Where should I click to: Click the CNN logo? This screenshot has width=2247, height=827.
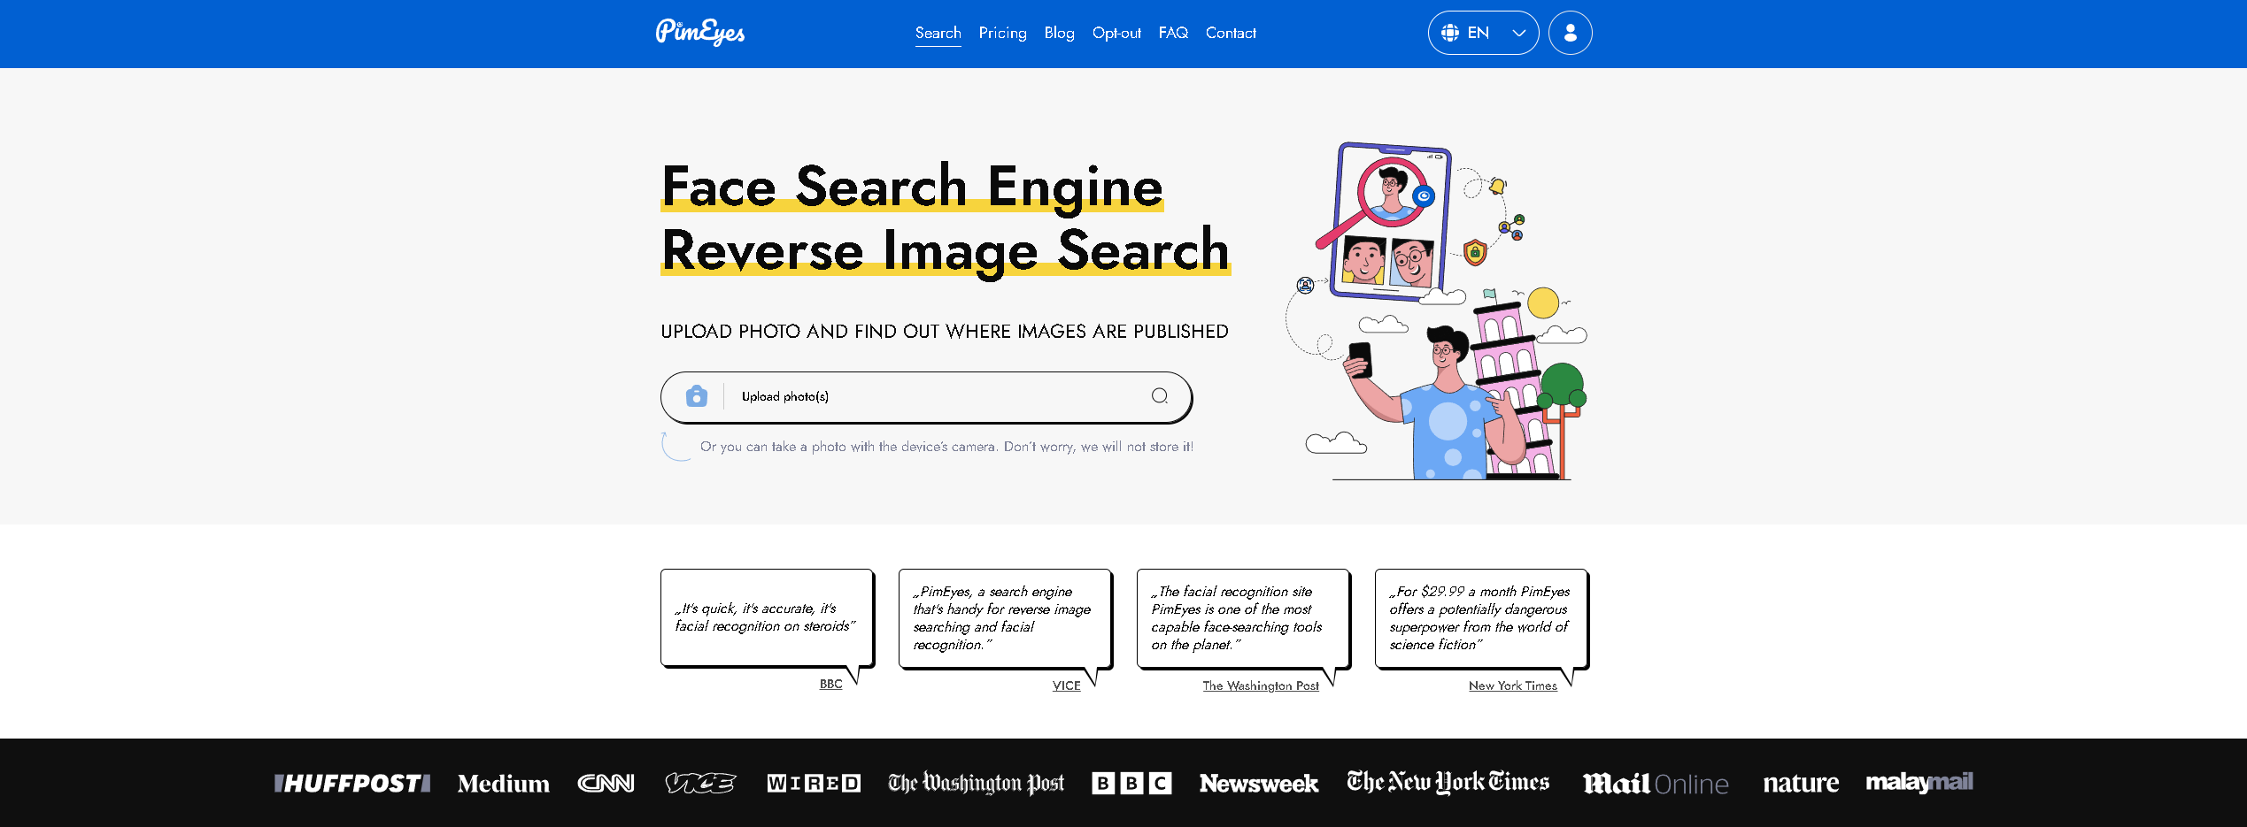click(606, 783)
